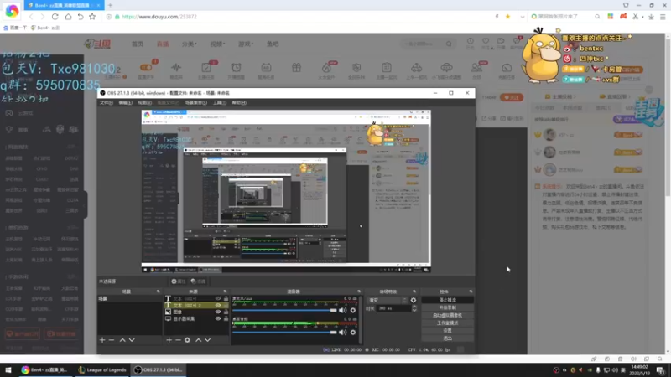The width and height of the screenshot is (671, 377).
Task: Open the browser main menu icon
Action: point(663,17)
